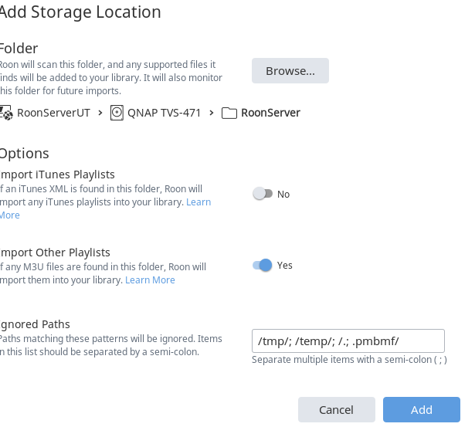Click the Add Storage Location dialog title
This screenshot has height=427, width=475.
pos(80,12)
